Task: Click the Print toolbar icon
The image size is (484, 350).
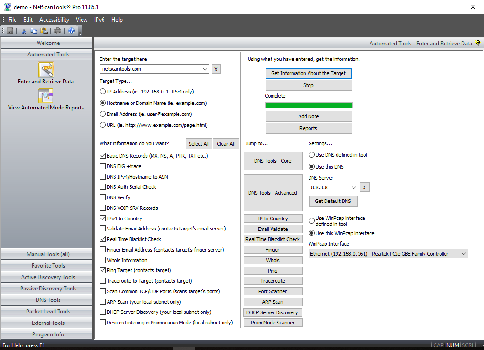Action: pyautogui.click(x=58, y=31)
